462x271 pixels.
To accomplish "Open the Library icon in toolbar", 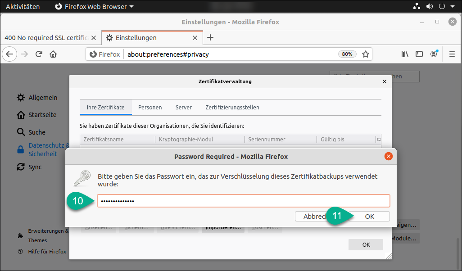I will pyautogui.click(x=405, y=54).
